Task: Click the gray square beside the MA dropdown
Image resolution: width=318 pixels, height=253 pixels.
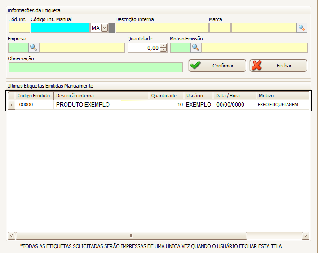Action: pyautogui.click(x=112, y=28)
